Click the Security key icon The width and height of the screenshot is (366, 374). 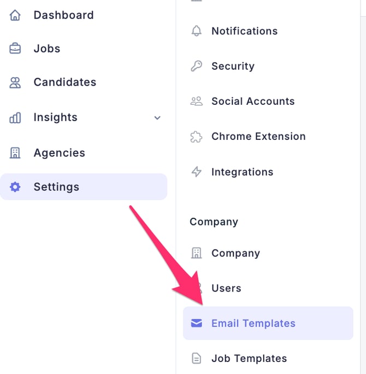[196, 66]
